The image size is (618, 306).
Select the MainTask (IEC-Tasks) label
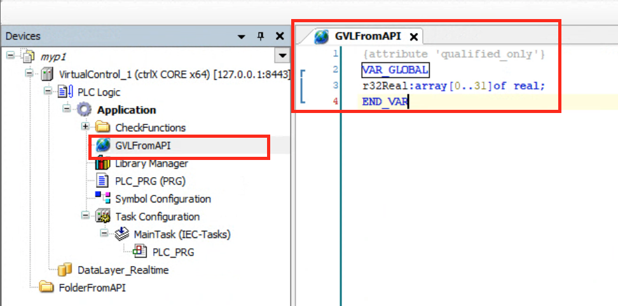(x=182, y=235)
